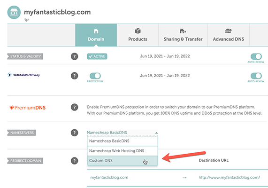Viewport: 268px width, 188px height.
Task: Click domain validity dates in Status & Validity row
Action: [165, 56]
